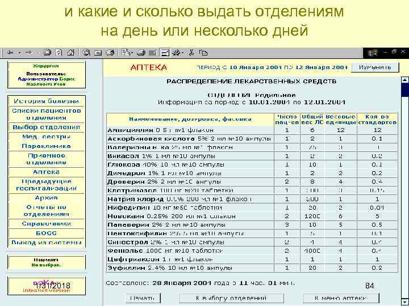Open Параклиника in sidebar

46,146
